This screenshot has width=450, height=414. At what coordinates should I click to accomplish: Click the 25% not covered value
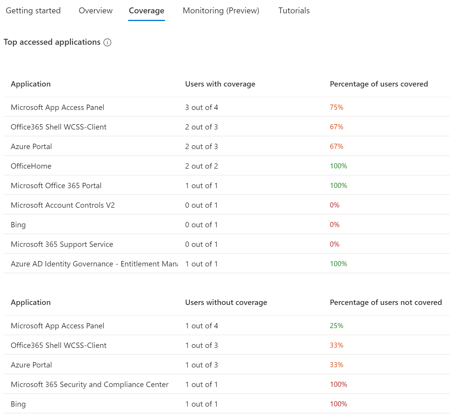(x=336, y=326)
